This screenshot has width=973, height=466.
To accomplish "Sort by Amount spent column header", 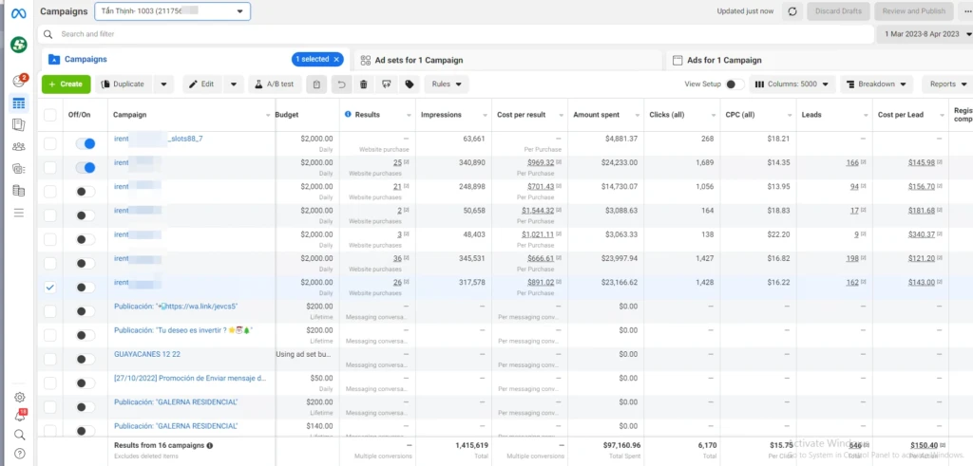I will 595,115.
